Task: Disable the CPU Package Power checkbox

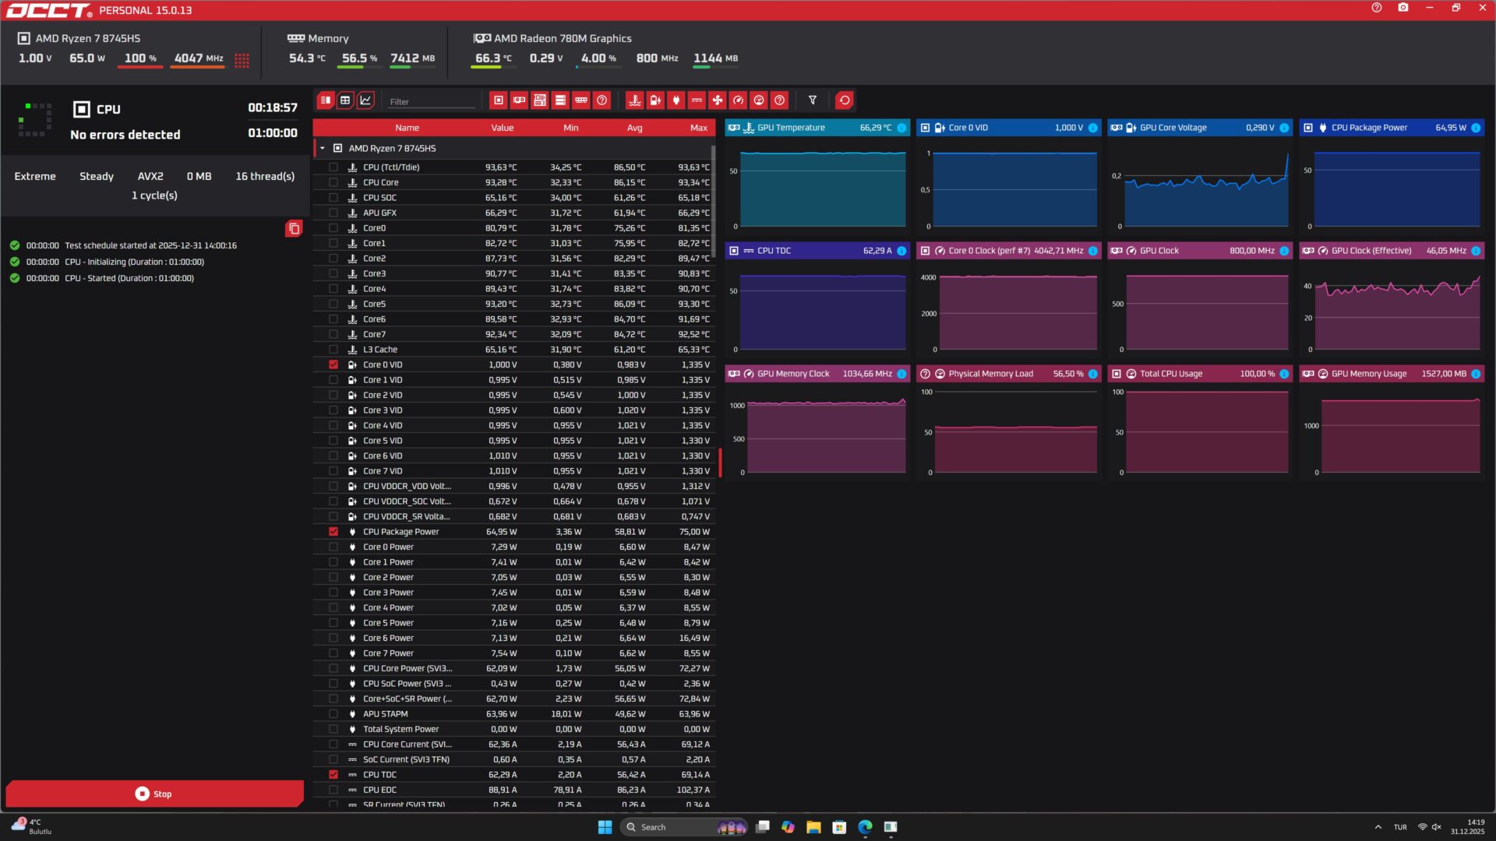Action: tap(334, 531)
